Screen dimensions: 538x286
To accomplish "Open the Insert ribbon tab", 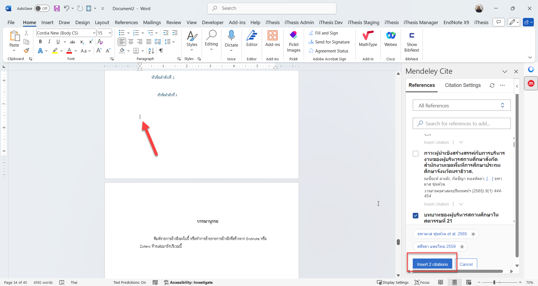I will click(x=47, y=22).
